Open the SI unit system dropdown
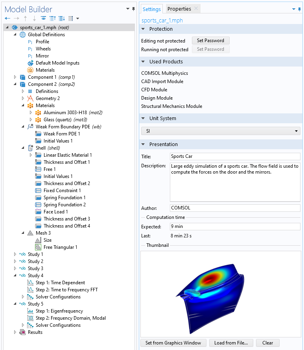304x350 pixels. [x=221, y=131]
